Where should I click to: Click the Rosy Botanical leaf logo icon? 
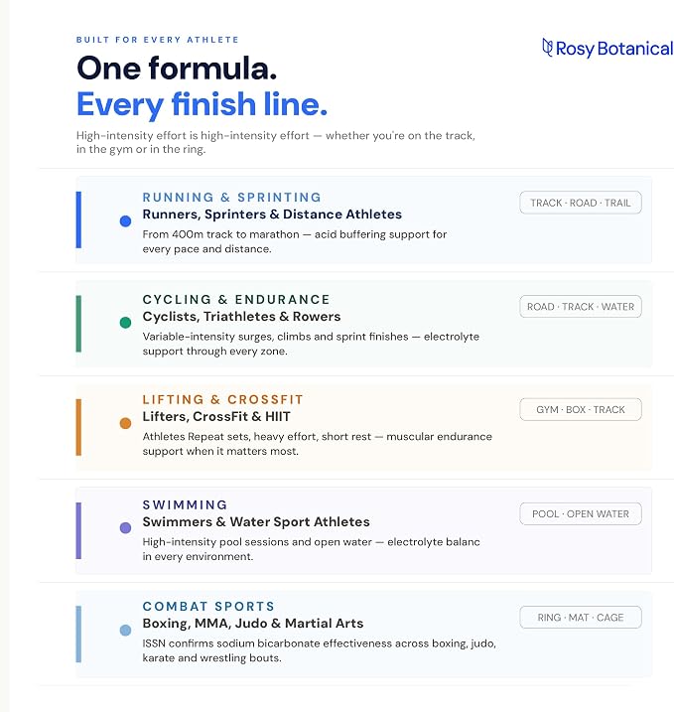[x=547, y=48]
